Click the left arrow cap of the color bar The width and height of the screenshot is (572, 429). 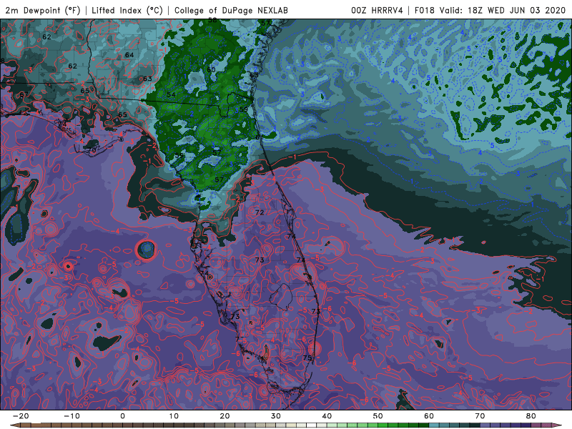pos(15,425)
